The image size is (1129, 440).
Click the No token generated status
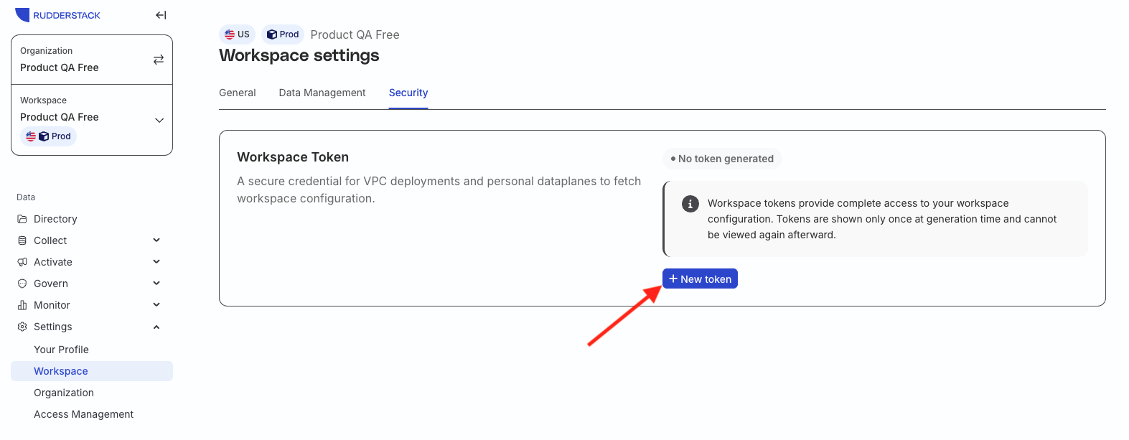722,159
